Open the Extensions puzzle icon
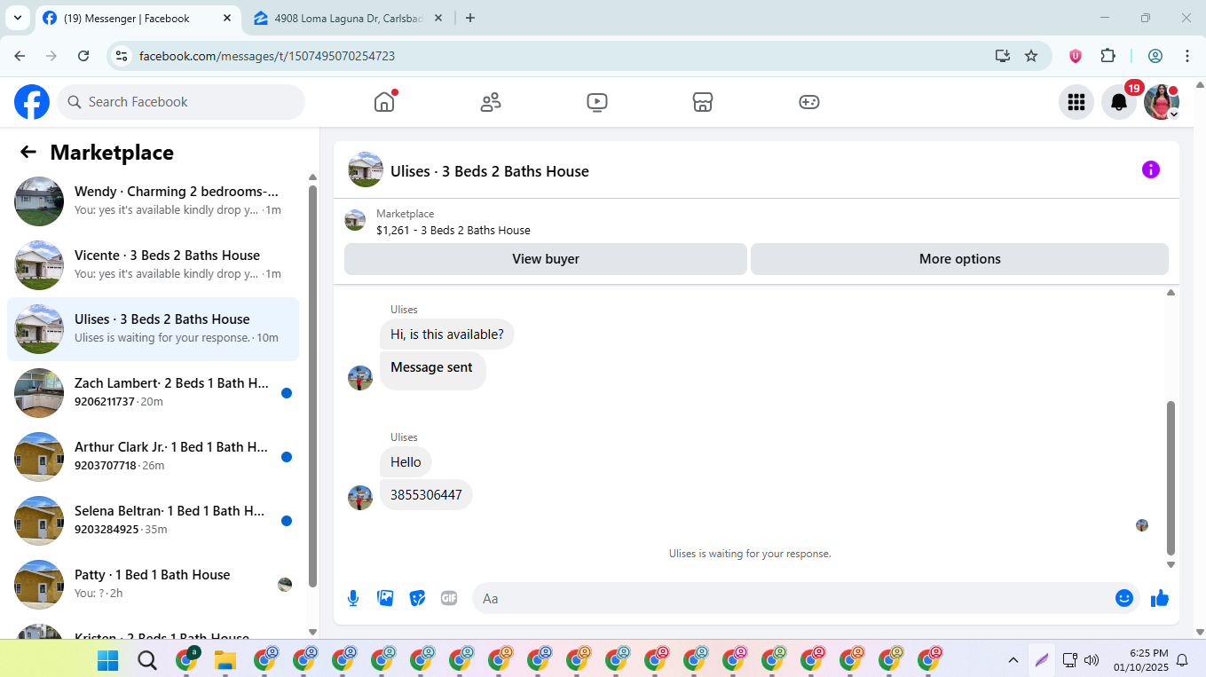Viewport: 1206px width, 677px height. (1108, 56)
